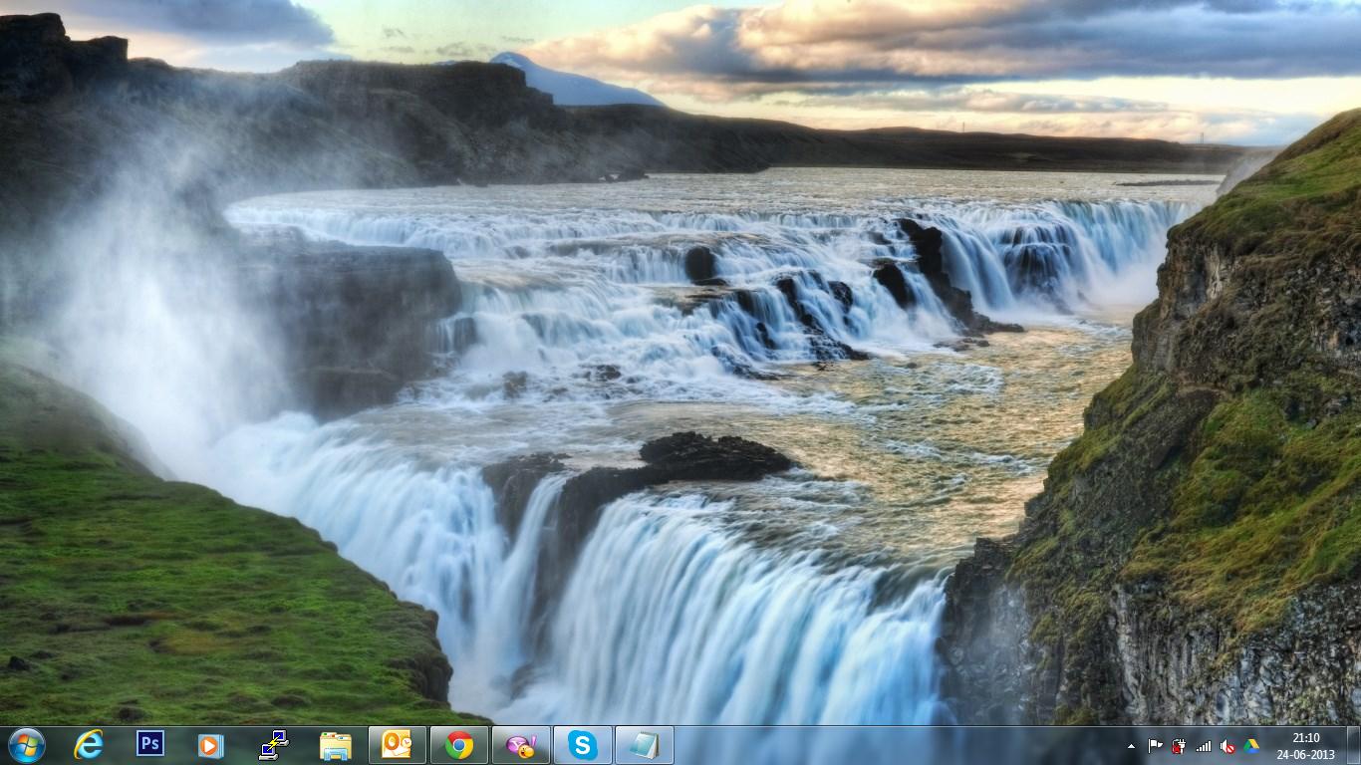Open the PuTTY taskbar shortcut
Screen dimensions: 1361x765
273,744
